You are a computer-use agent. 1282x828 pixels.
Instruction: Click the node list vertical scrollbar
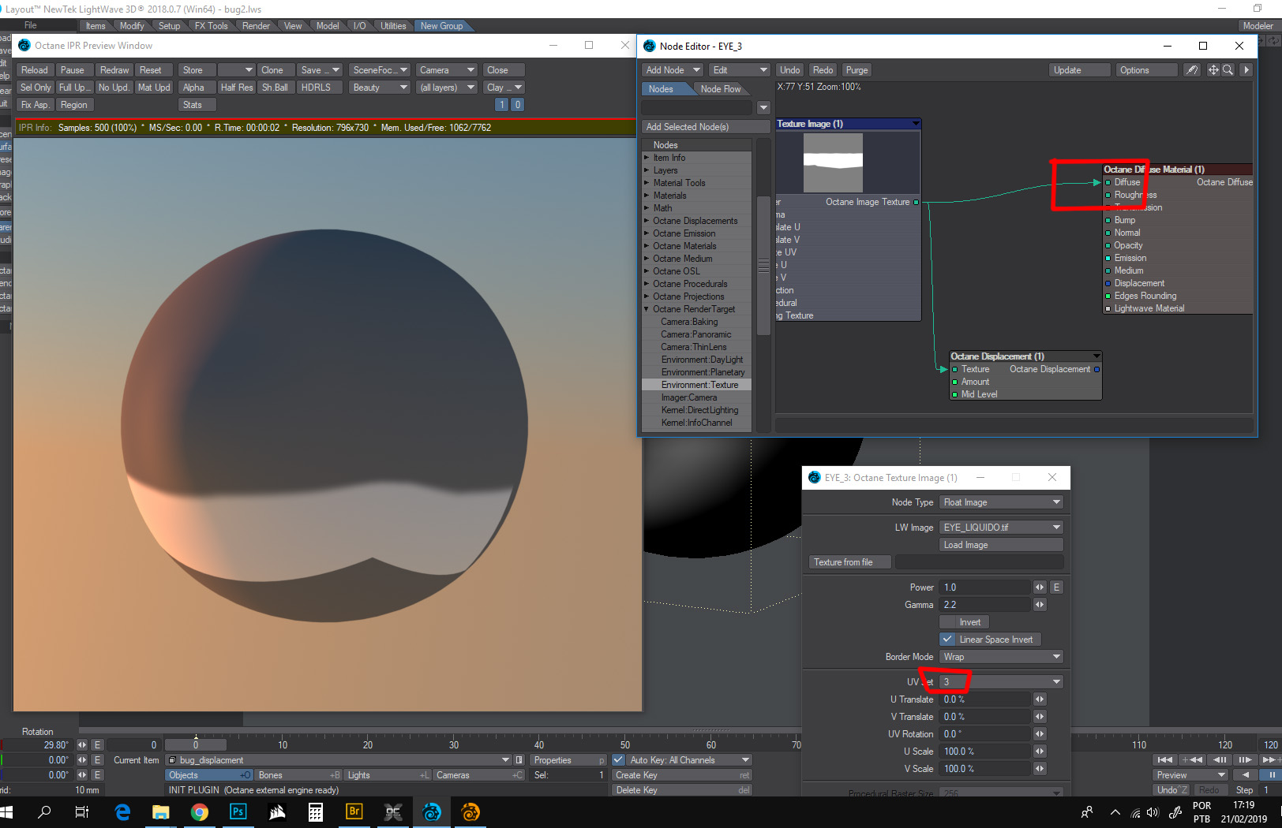(763, 266)
